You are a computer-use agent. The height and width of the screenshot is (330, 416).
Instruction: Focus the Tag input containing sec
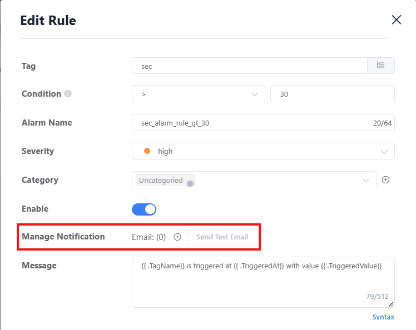pyautogui.click(x=249, y=66)
